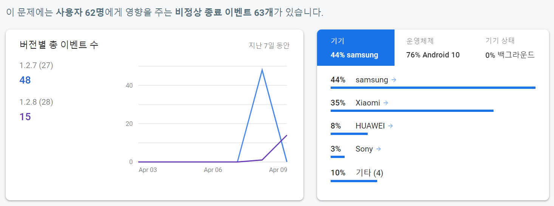Click the 기타 (4) devices row
This screenshot has height=206, width=554.
pos(369,173)
